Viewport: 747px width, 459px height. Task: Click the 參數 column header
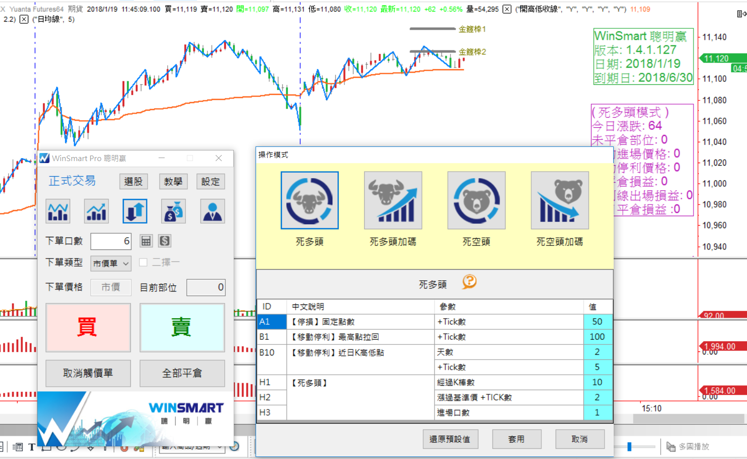click(509, 307)
